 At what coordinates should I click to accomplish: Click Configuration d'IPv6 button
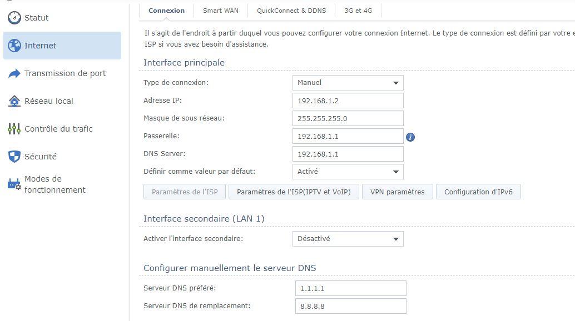[478, 192]
